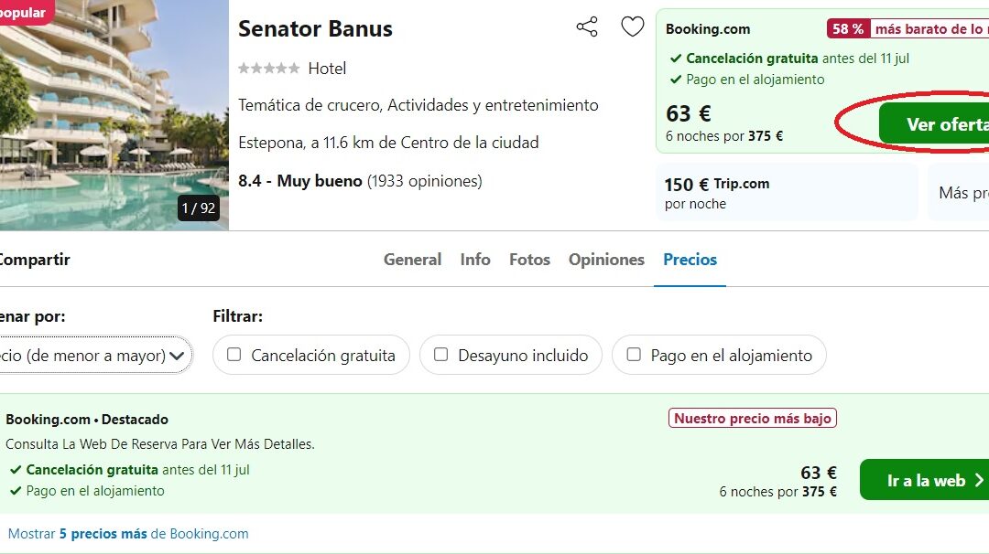
Task: Open the hotel pool photo thumbnail
Action: [x=114, y=114]
